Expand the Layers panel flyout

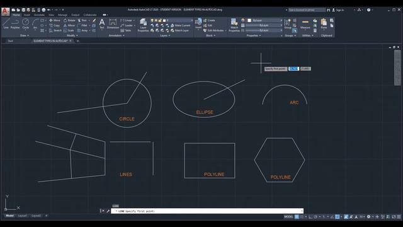tap(165, 35)
